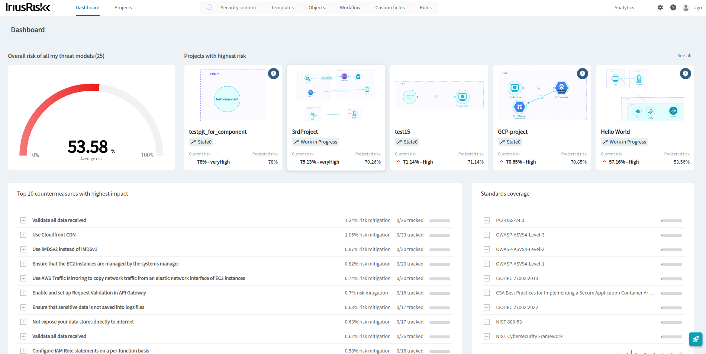
Task: Expand Use IMDSv2 instead of IMDSv1 row
Action: pos(23,250)
